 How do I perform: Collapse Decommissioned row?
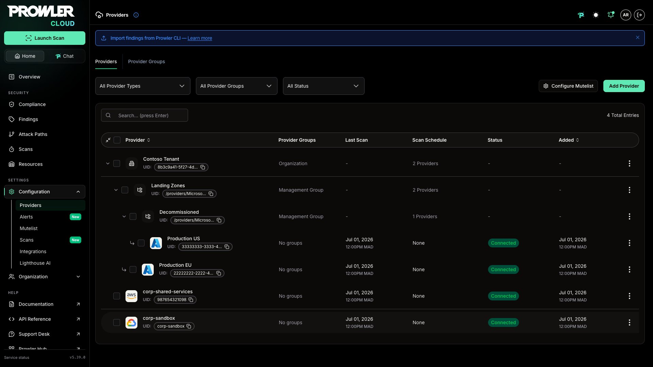tap(124, 216)
